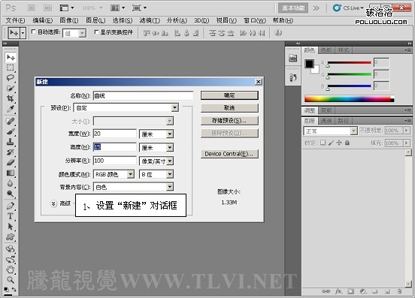Toggle lock position in Layers panel
The width and height of the screenshot is (415, 298).
(x=339, y=143)
